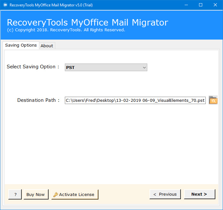Viewport: 223px width, 210px height.
Task: Click the Destination Path label
Action: click(38, 100)
